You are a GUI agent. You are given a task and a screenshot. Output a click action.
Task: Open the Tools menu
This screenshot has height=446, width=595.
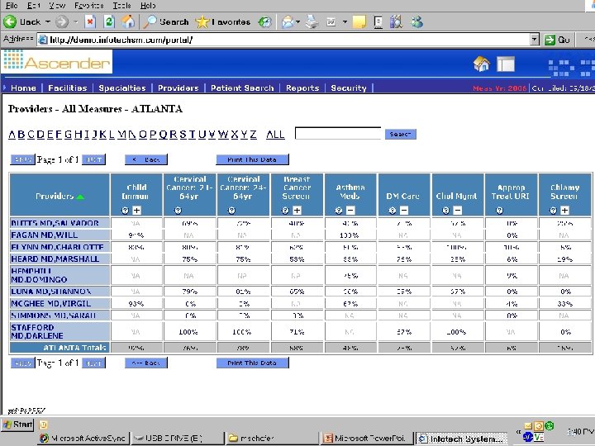pyautogui.click(x=121, y=5)
